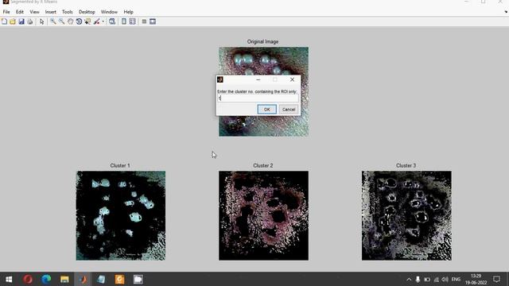Open the Help menu
This screenshot has height=286, width=509.
click(x=128, y=12)
